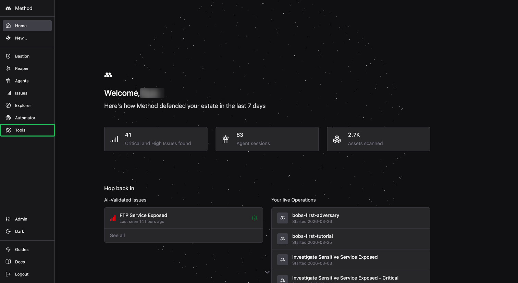Log out of Method
Screen dimensions: 518x283
tap(21, 274)
